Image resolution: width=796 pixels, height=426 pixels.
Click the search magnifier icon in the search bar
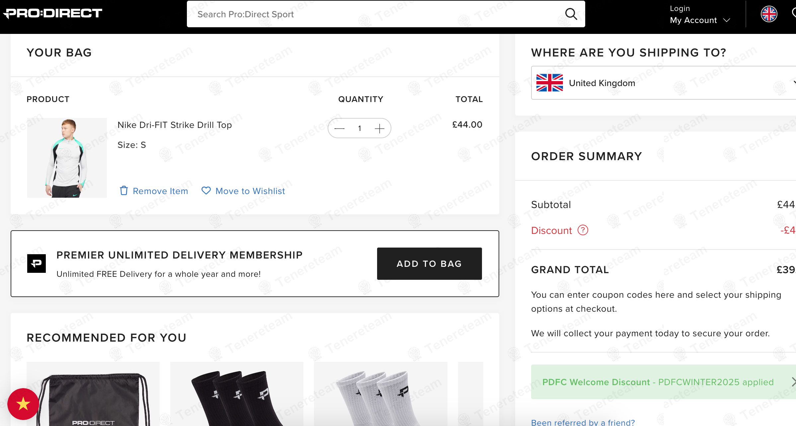(x=571, y=14)
